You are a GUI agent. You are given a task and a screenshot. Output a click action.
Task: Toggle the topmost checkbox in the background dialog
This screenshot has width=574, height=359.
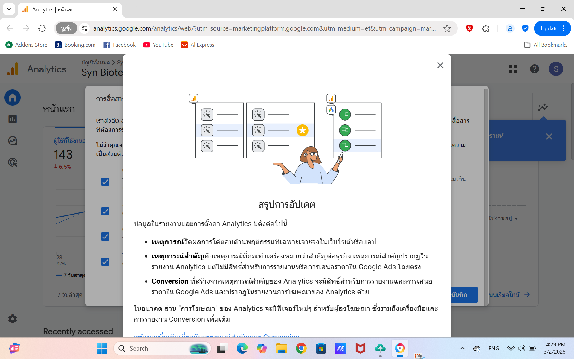105,182
